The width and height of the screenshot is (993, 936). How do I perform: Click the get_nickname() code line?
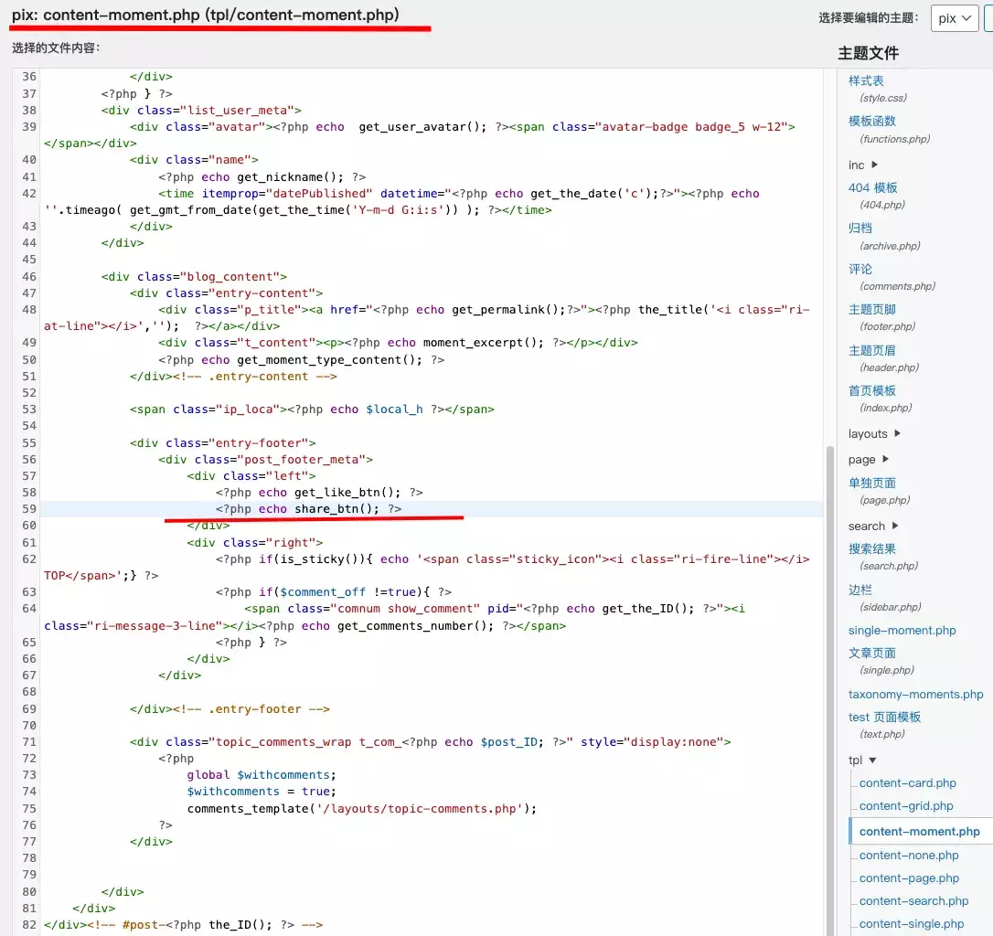tap(262, 176)
